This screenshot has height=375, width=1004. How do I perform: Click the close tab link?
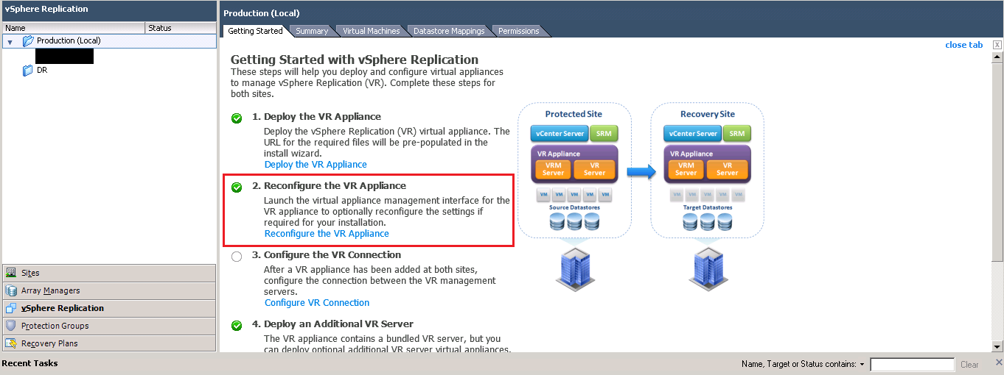[963, 45]
